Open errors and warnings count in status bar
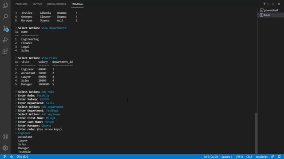 (23, 157)
